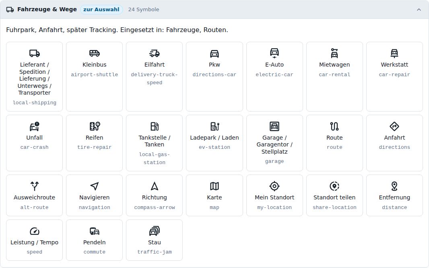
Task: Select the Unfall car-crash icon
Action: 35,126
